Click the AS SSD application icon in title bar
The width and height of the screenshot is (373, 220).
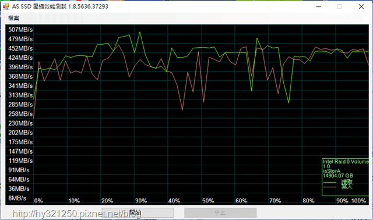[x=6, y=6]
